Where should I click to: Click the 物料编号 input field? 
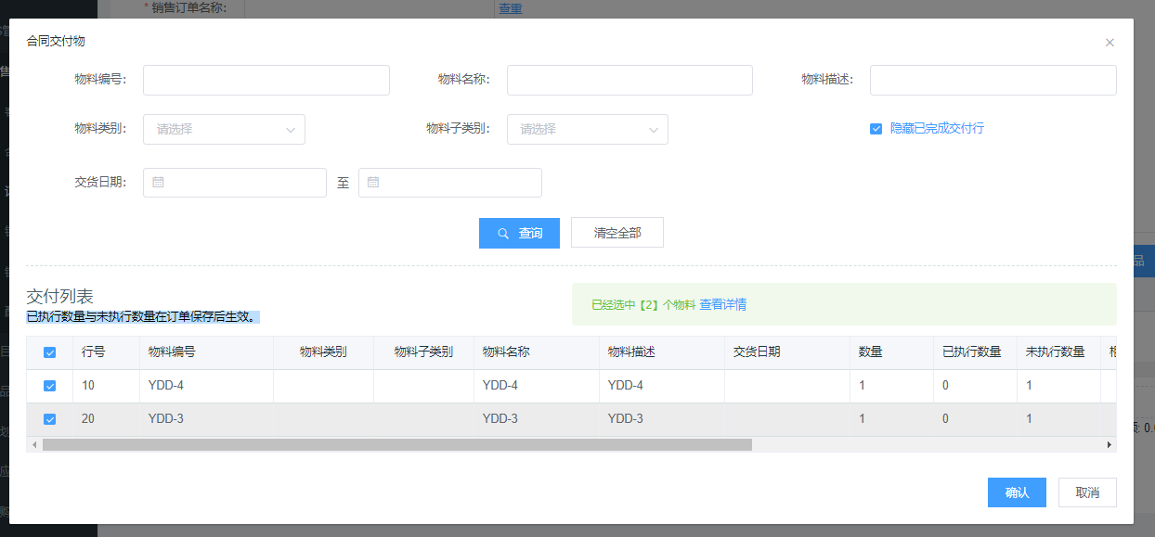266,80
